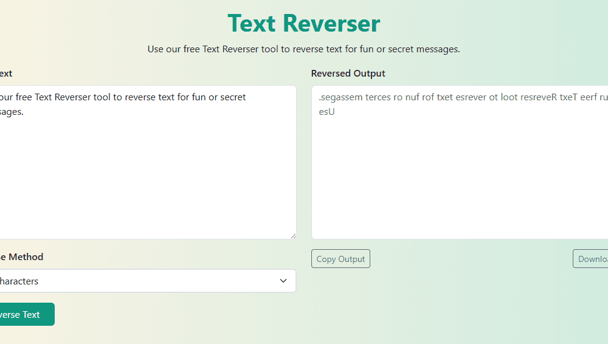Click the subtitle description under the heading

tap(303, 49)
